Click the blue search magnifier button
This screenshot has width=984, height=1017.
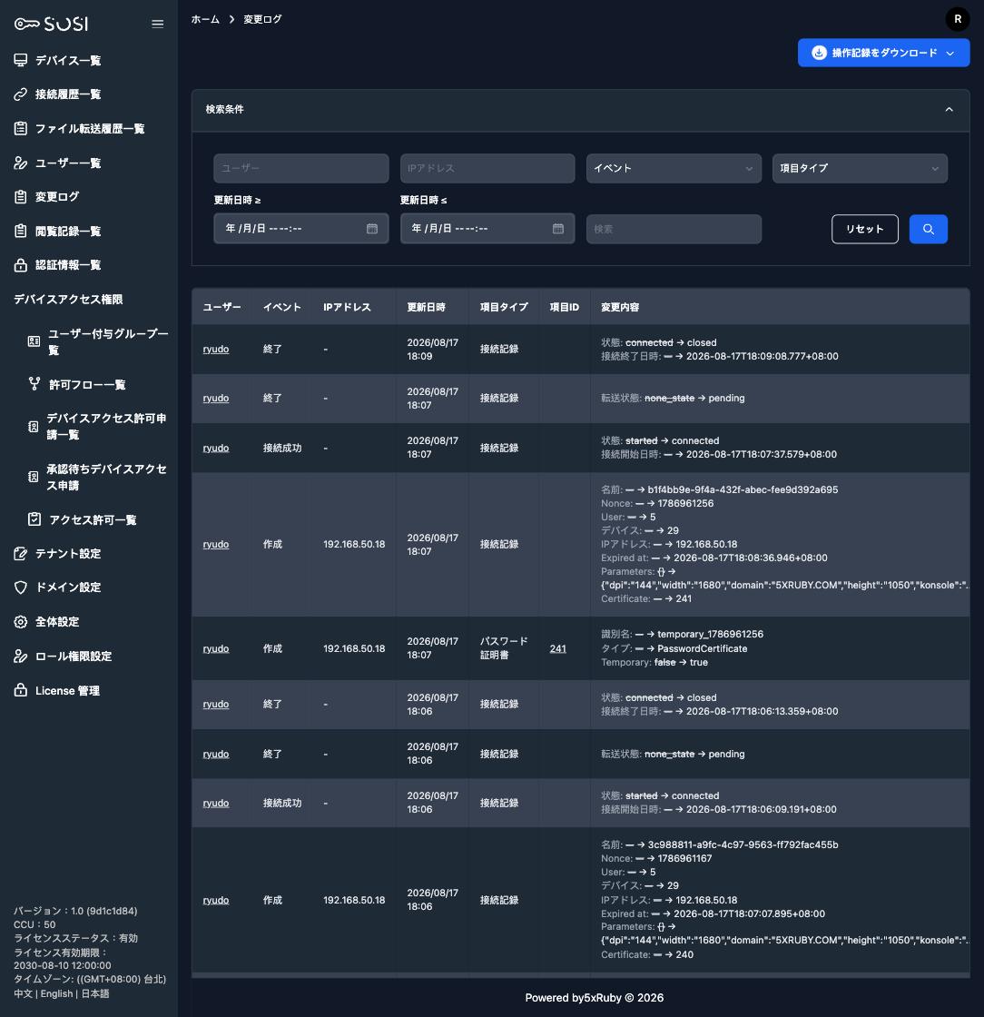pyautogui.click(x=929, y=229)
